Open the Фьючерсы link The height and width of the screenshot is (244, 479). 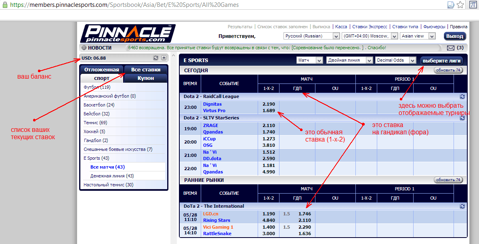click(x=434, y=27)
